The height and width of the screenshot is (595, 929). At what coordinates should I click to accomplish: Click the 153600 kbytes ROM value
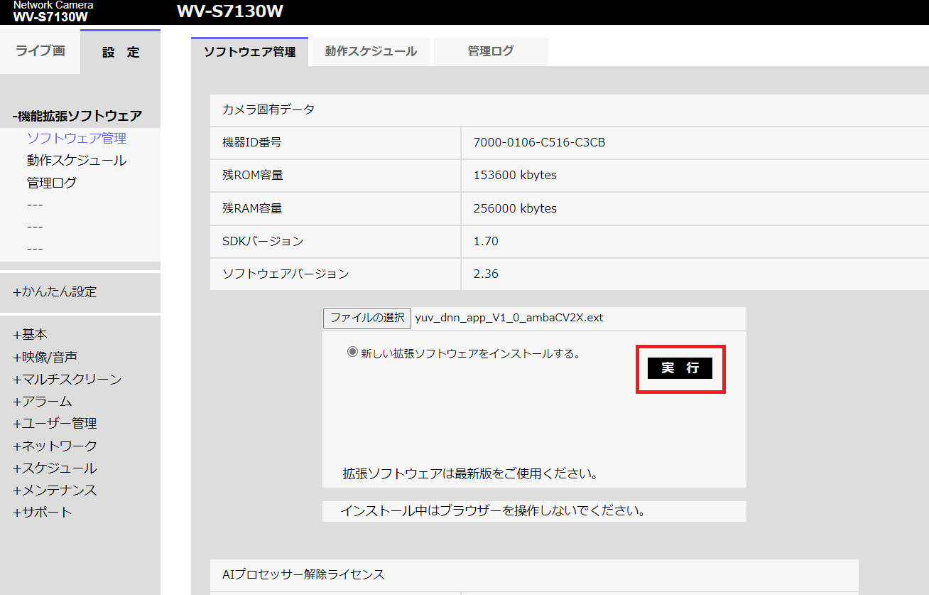tap(515, 175)
